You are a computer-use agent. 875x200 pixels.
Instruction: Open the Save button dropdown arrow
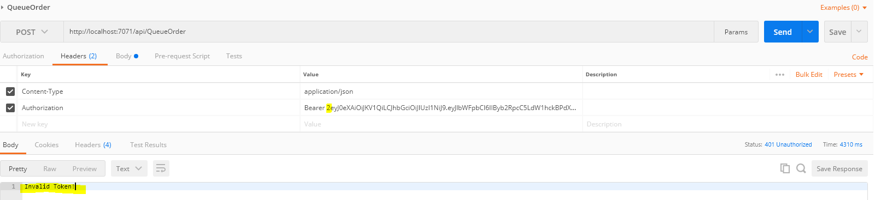(x=859, y=32)
